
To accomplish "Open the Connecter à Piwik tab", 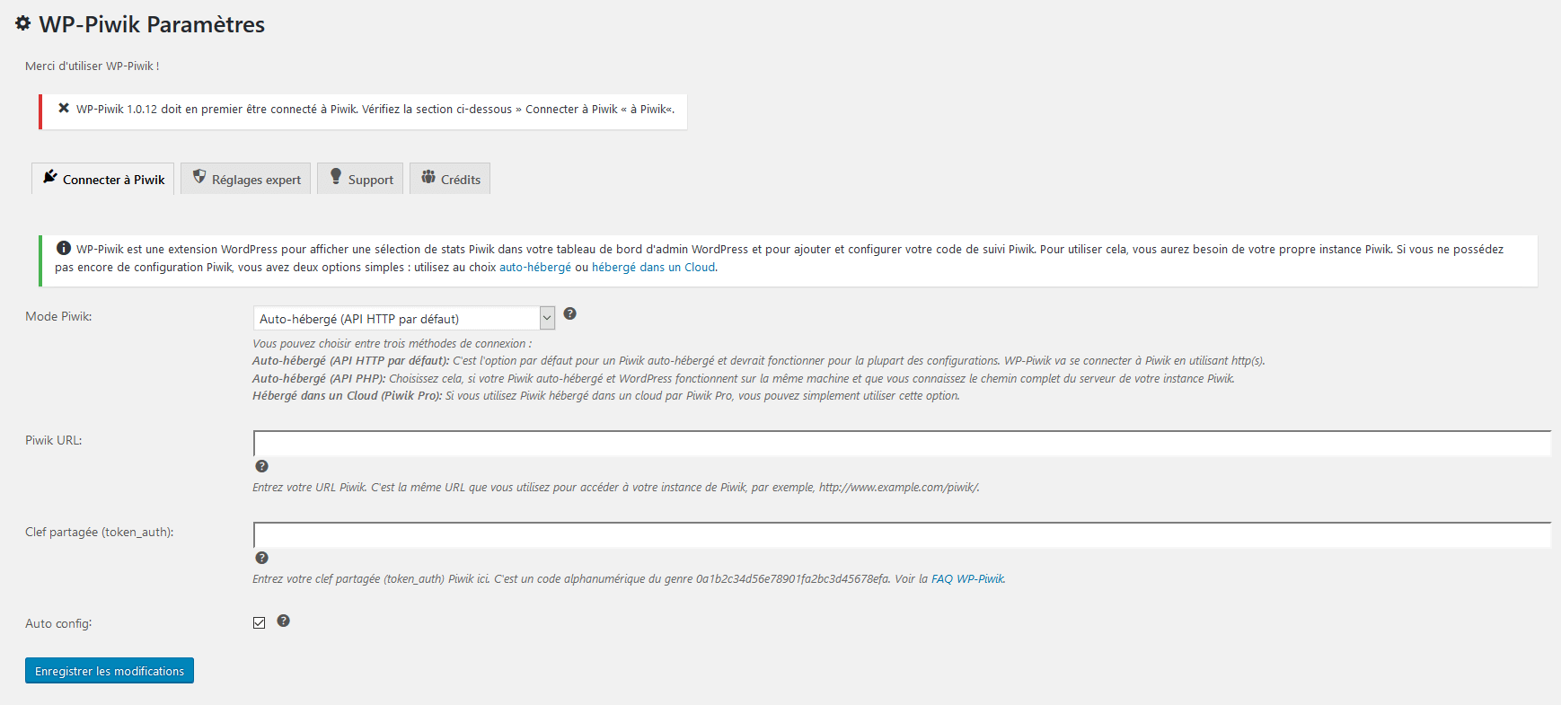I will coord(103,179).
